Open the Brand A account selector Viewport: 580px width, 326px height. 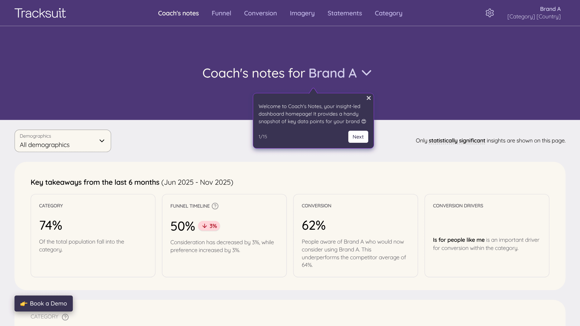pyautogui.click(x=534, y=13)
